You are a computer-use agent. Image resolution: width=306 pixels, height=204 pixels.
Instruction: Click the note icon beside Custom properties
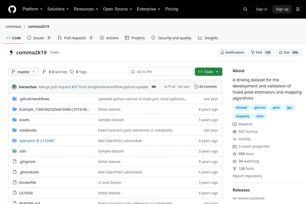click(x=235, y=146)
